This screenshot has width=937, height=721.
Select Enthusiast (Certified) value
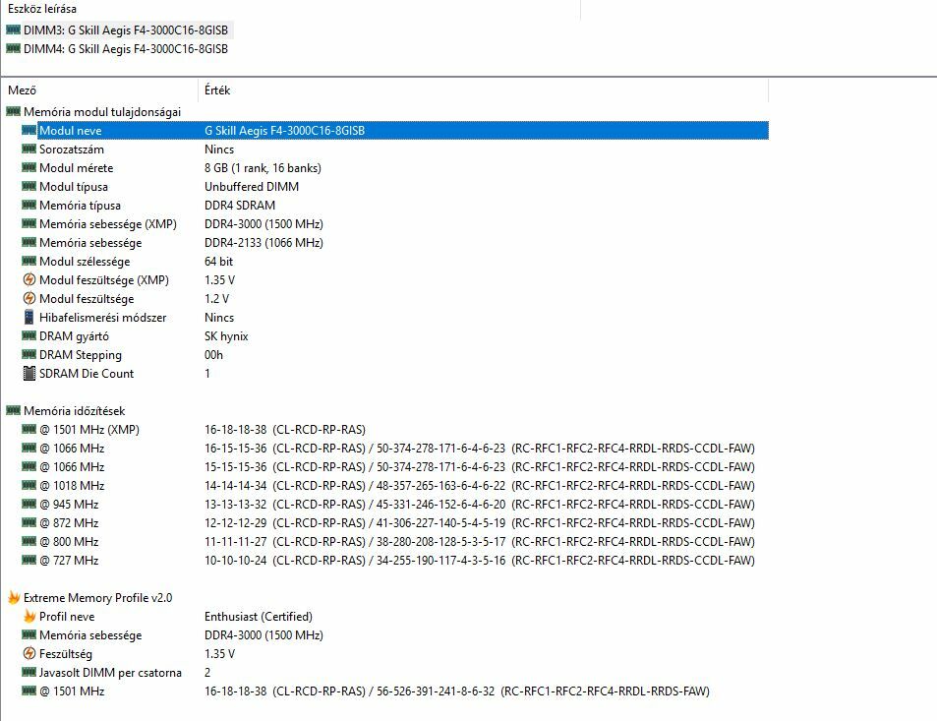[259, 617]
